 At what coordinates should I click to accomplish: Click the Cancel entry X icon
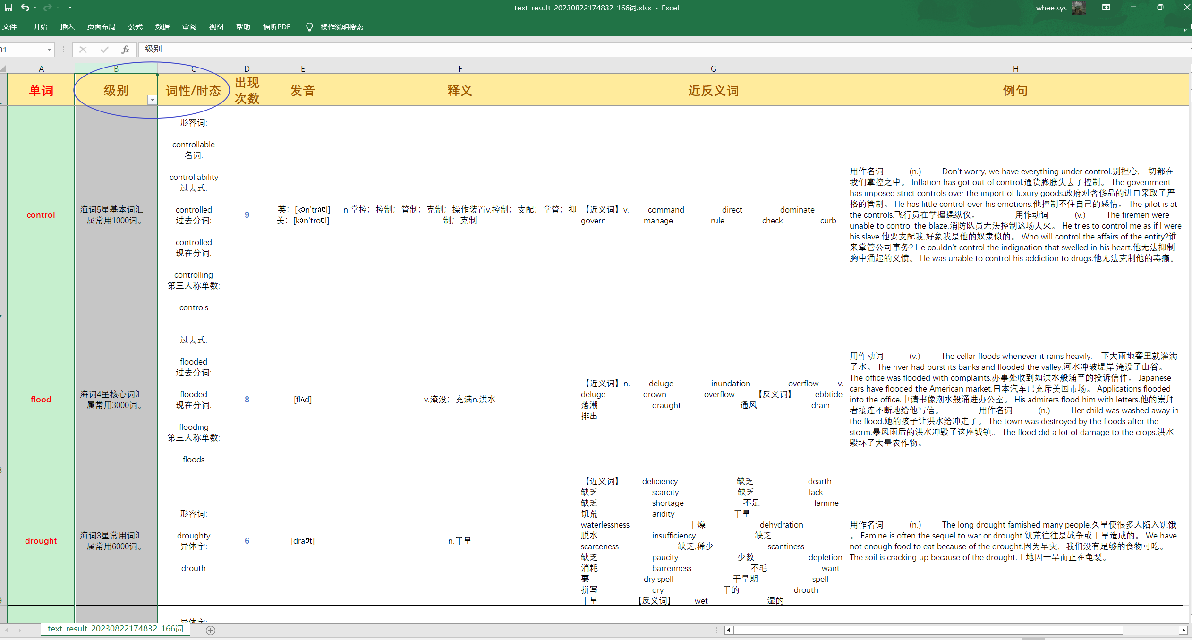(x=83, y=49)
